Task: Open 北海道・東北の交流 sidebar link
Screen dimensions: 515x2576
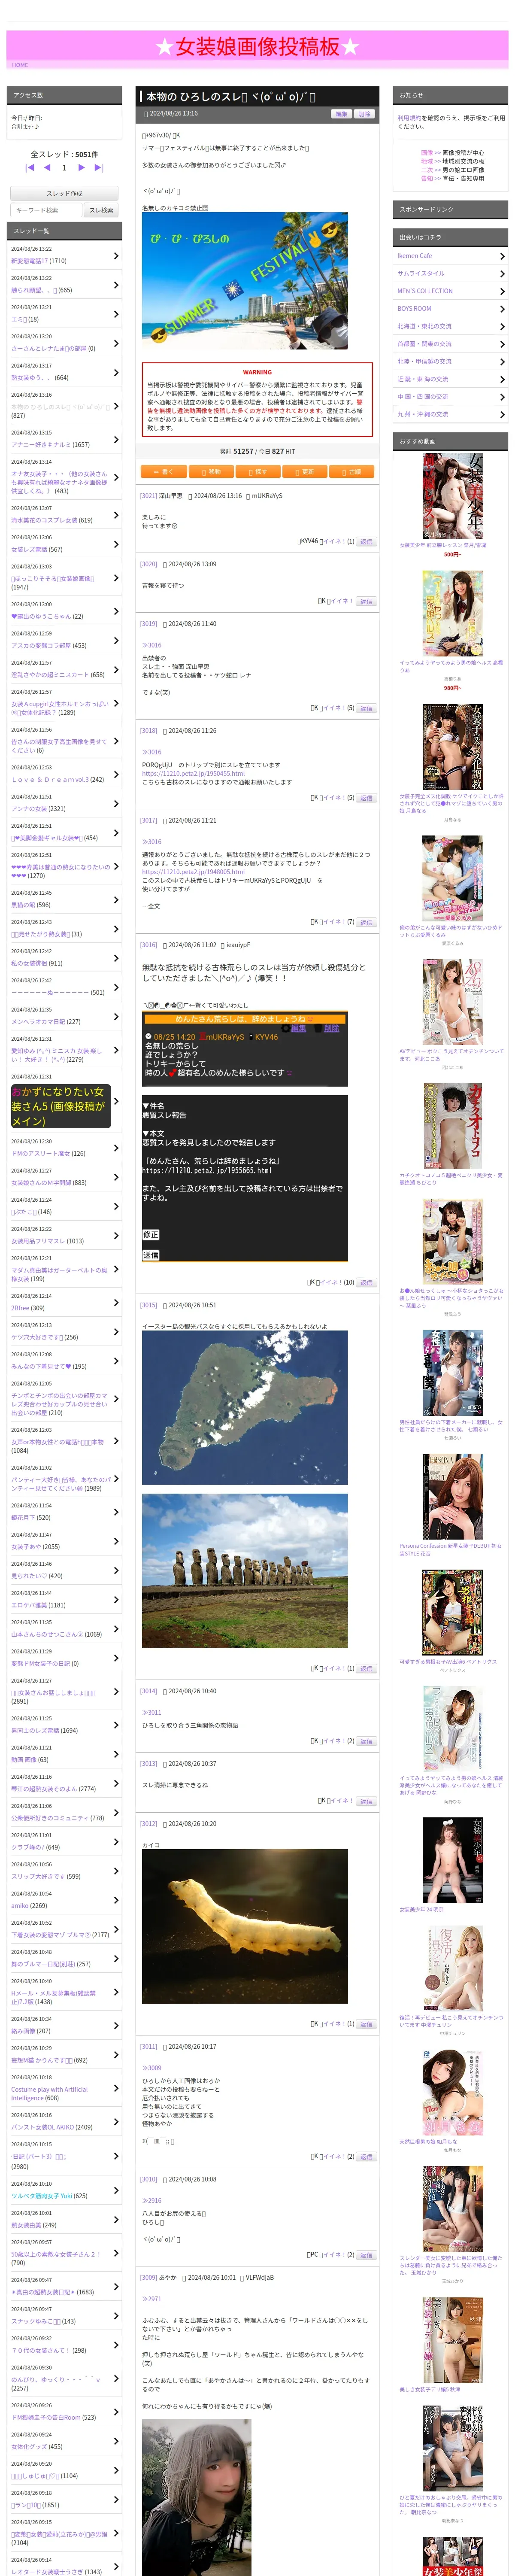Action: [424, 326]
